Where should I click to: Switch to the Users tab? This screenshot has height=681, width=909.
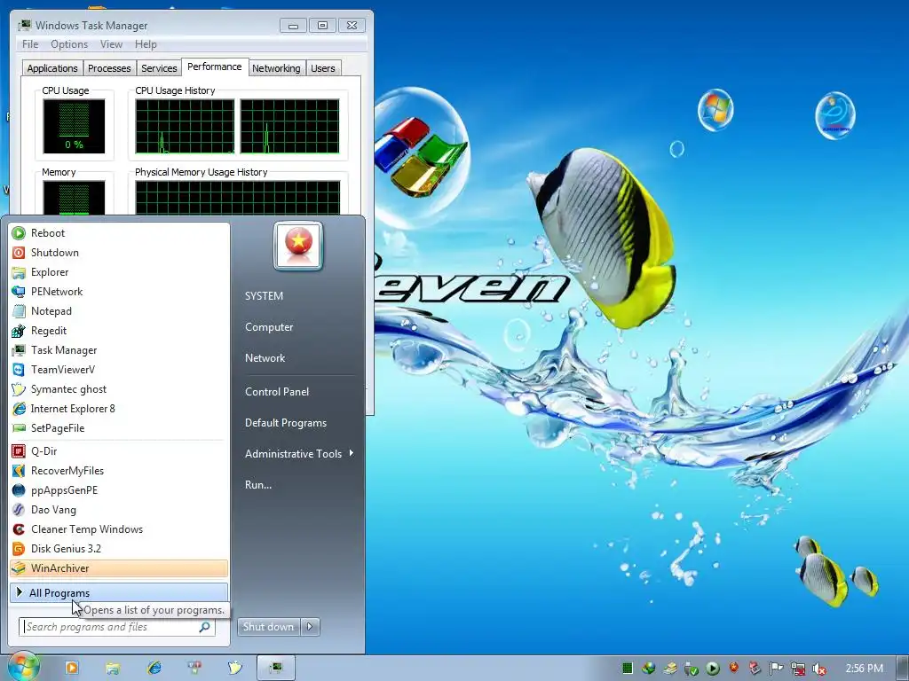click(323, 68)
